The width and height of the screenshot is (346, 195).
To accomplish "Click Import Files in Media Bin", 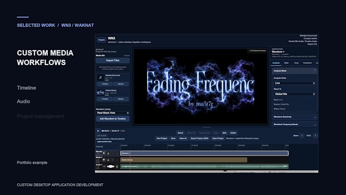I will 113,60.
